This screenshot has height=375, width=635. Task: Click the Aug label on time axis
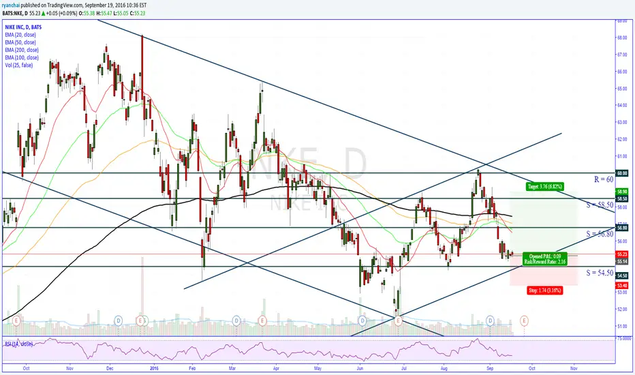click(x=444, y=368)
